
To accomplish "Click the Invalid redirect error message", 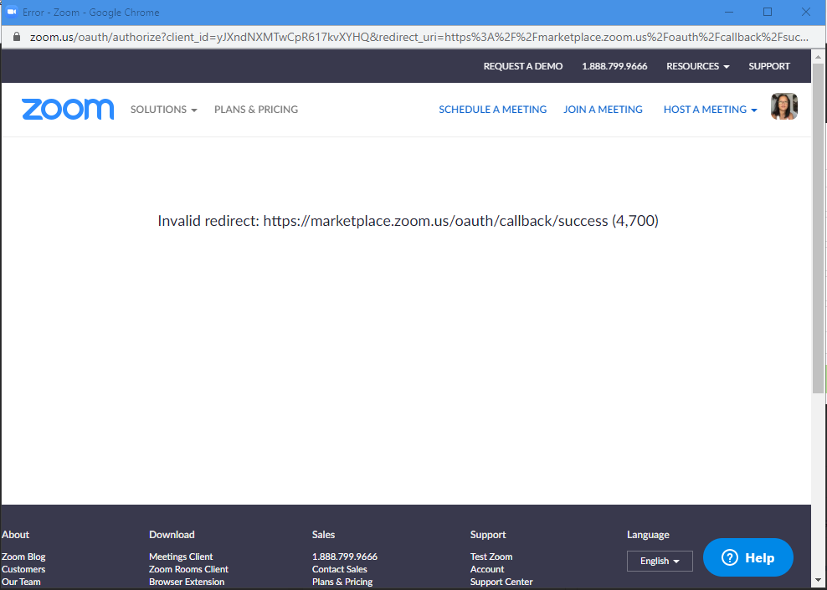I will [x=408, y=220].
